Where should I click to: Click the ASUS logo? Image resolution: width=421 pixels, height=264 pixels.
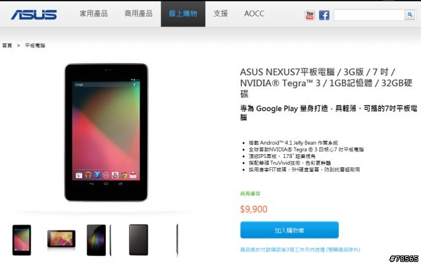coord(34,14)
